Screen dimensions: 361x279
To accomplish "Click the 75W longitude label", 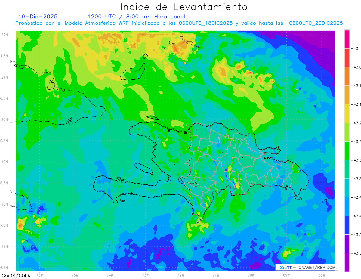I will click(75, 275).
